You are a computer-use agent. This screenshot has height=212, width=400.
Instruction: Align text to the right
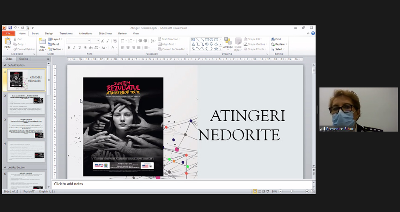point(134,47)
